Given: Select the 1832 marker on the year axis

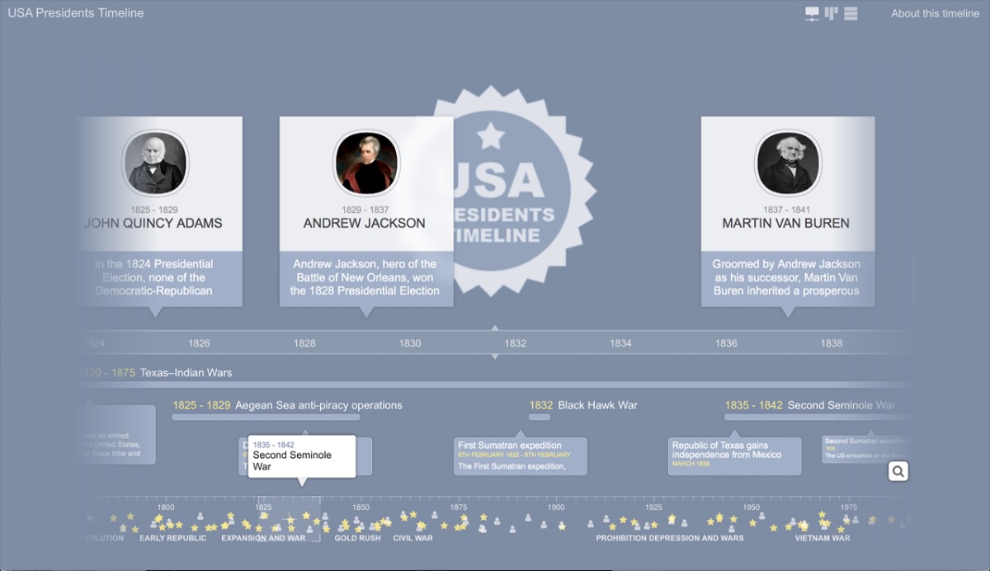Looking at the screenshot, I should point(515,342).
